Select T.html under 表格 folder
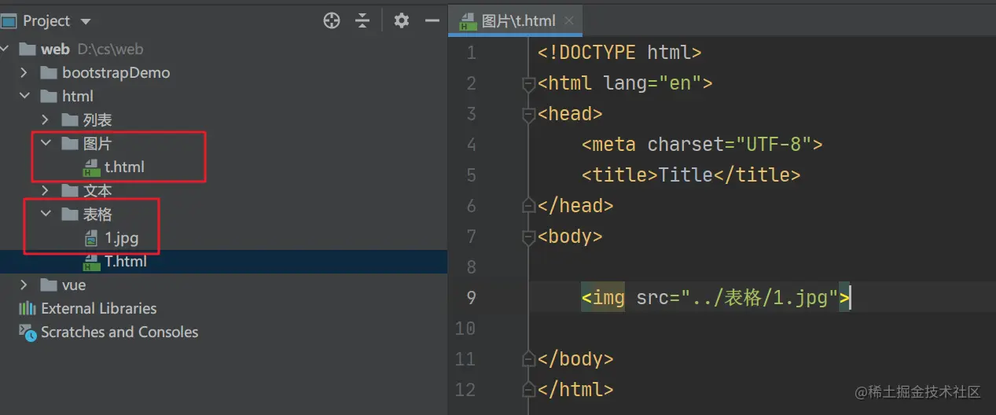Viewport: 996px width, 415px height. coord(126,261)
